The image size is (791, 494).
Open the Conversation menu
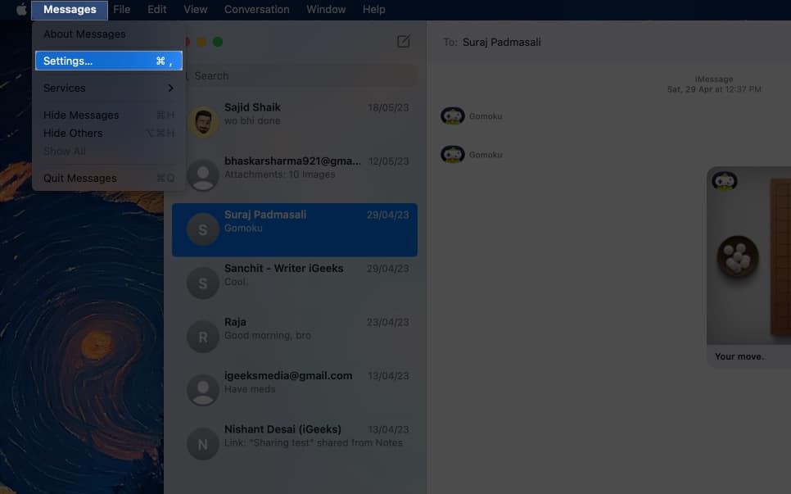257,10
